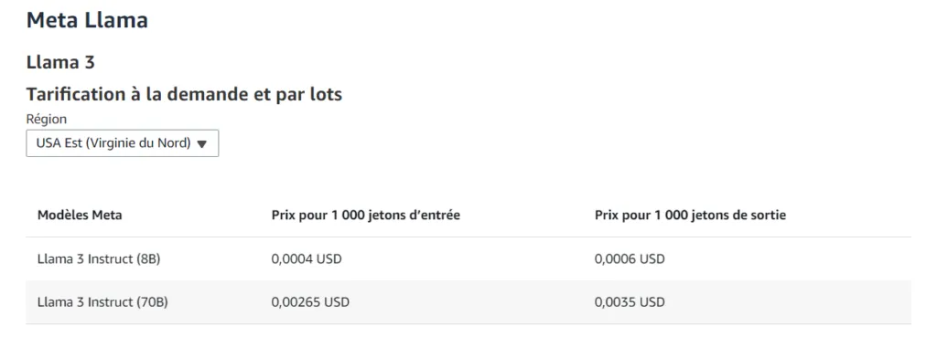Click the 0,0004 USD input price cell
937x337 pixels.
click(x=307, y=258)
